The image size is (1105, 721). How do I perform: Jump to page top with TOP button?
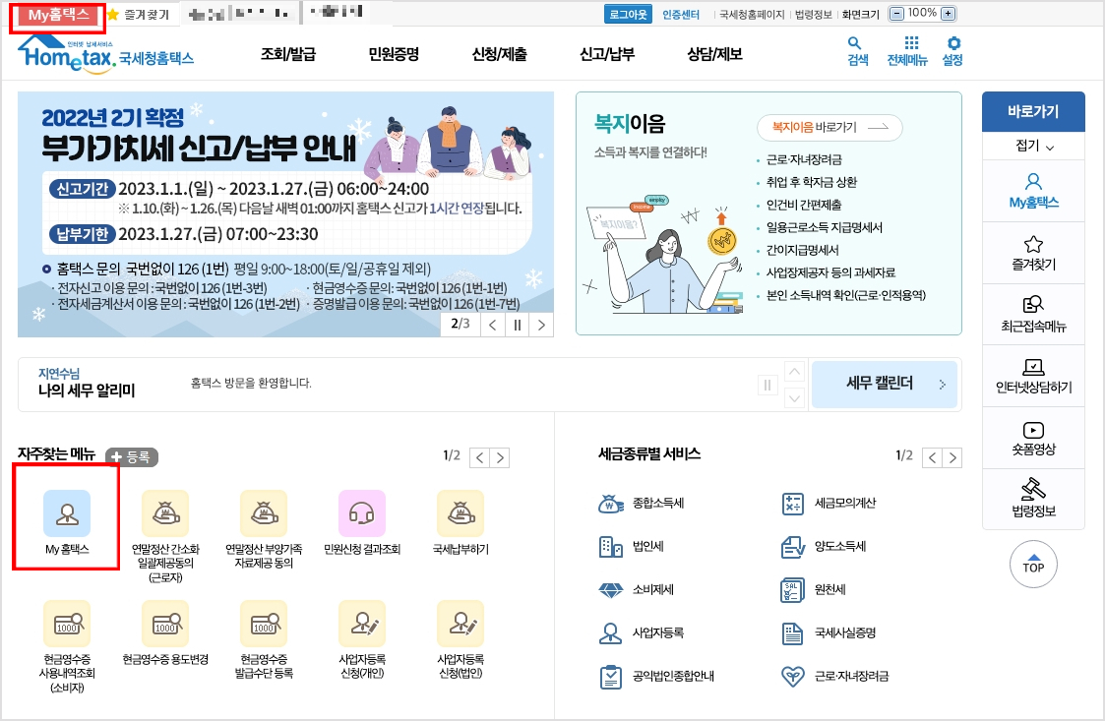[x=1033, y=563]
